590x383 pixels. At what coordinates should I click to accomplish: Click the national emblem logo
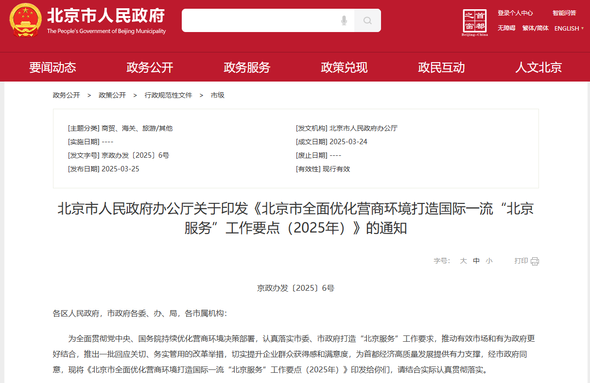point(25,20)
